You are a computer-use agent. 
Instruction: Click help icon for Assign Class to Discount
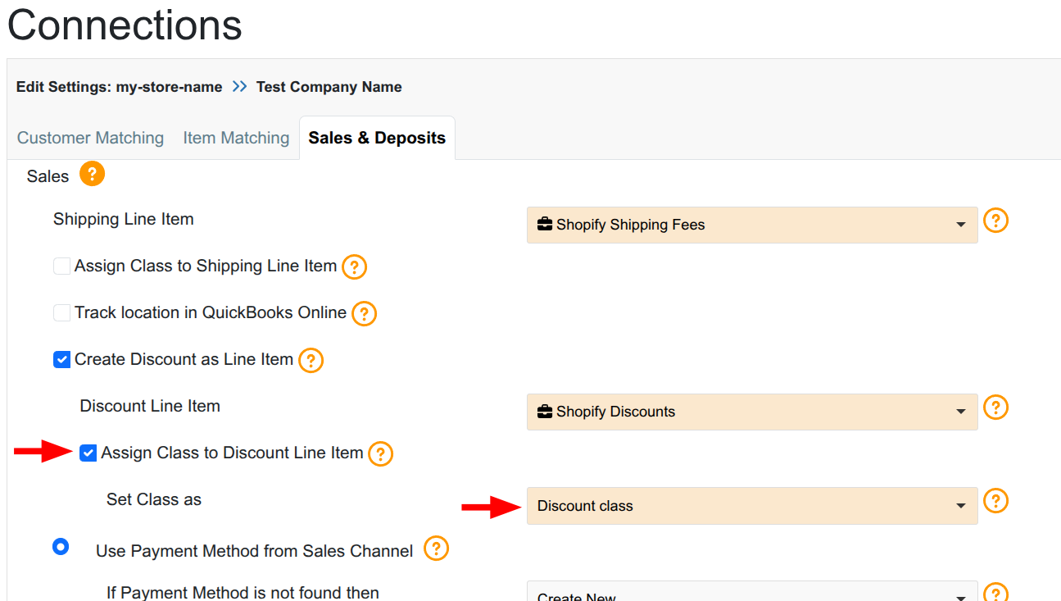(x=380, y=453)
